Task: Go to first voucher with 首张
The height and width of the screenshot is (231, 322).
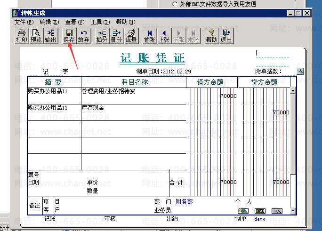Action: (x=150, y=36)
